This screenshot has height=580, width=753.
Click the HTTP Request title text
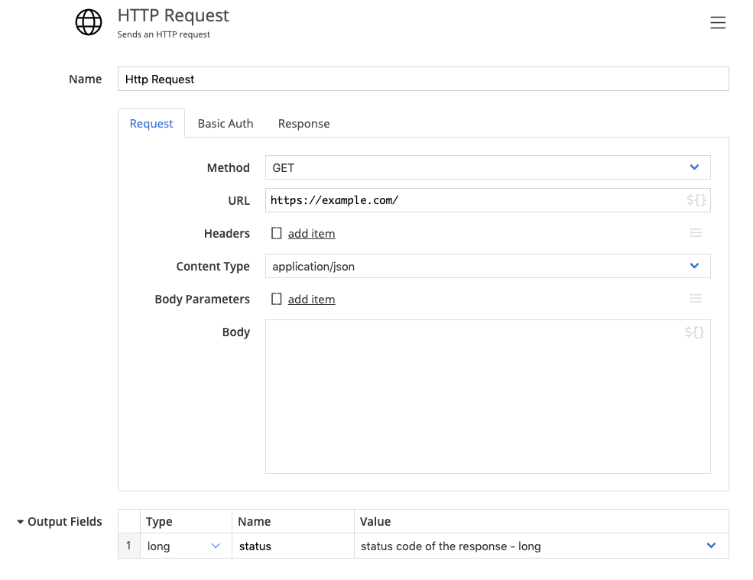click(174, 16)
